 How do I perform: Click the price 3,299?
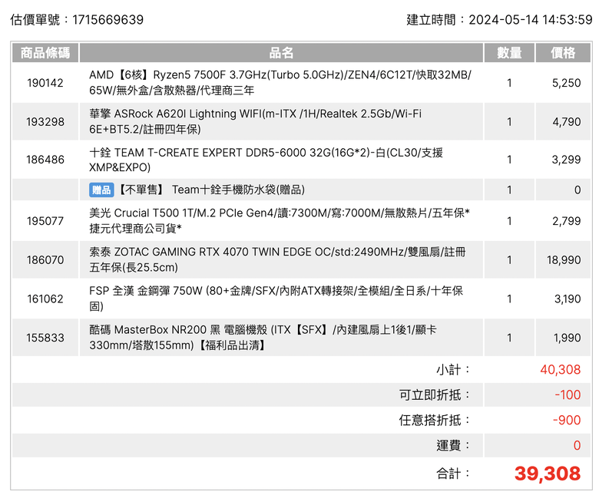[566, 160]
